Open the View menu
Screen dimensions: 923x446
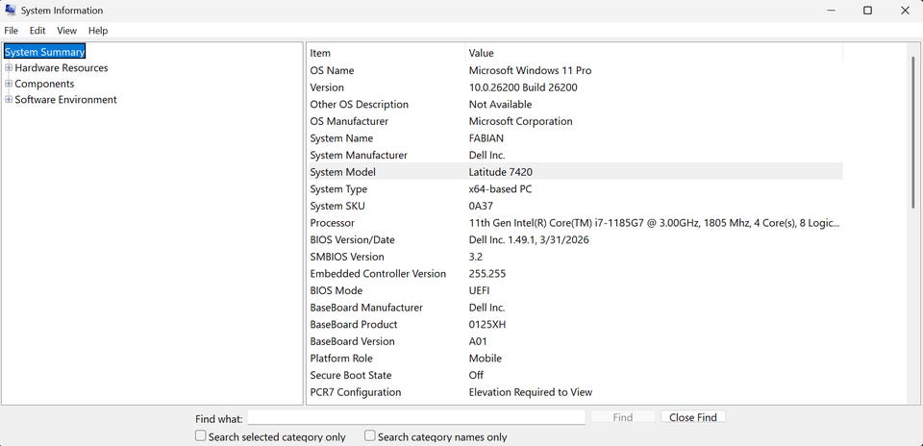coord(66,31)
